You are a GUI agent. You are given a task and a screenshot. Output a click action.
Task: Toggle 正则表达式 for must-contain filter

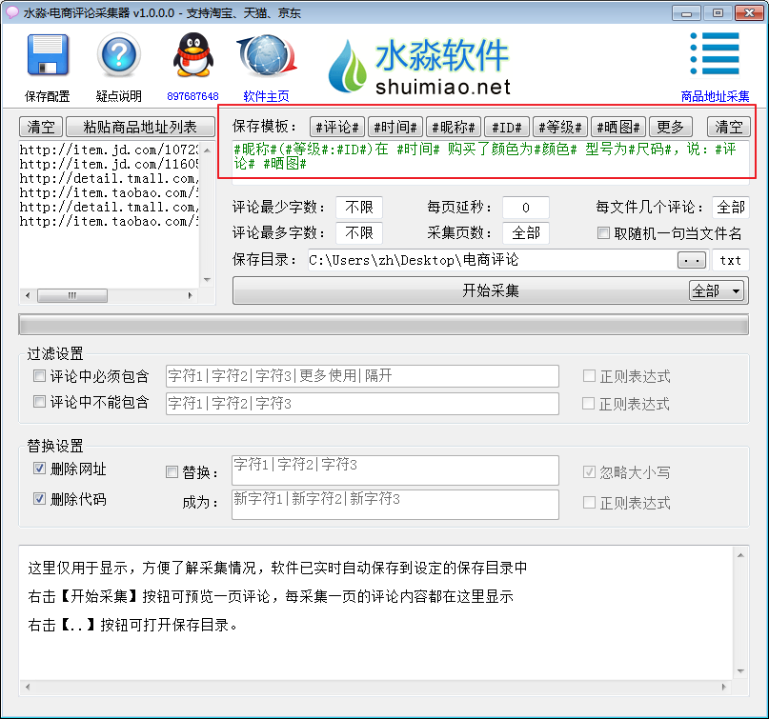point(589,376)
